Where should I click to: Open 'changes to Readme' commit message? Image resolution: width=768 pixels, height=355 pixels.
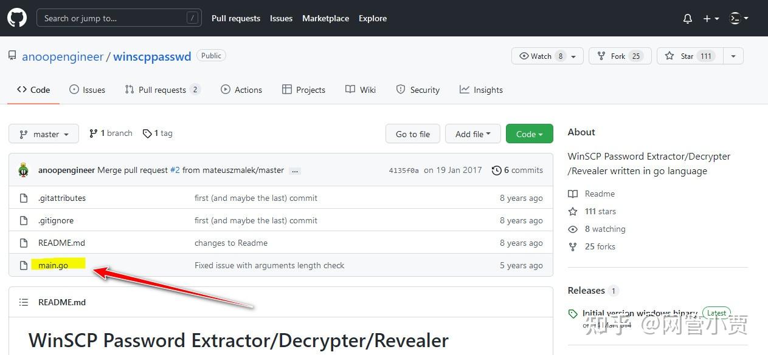[231, 243]
